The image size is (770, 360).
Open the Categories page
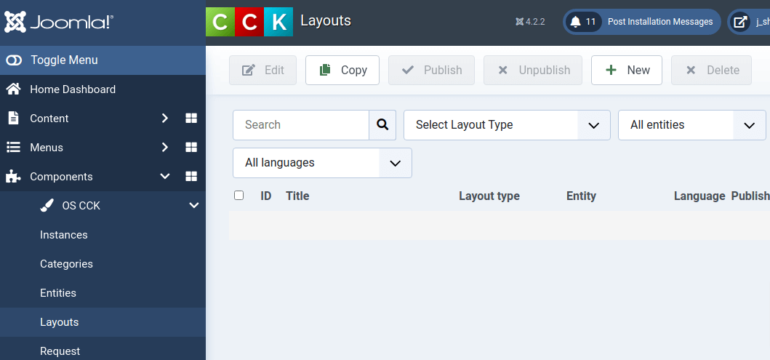point(66,264)
